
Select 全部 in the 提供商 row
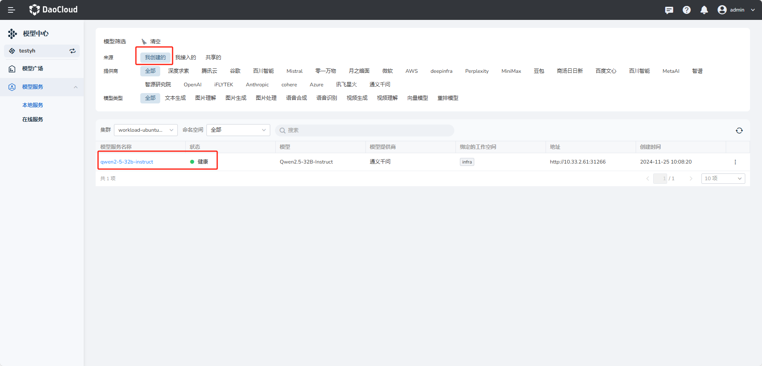point(150,71)
